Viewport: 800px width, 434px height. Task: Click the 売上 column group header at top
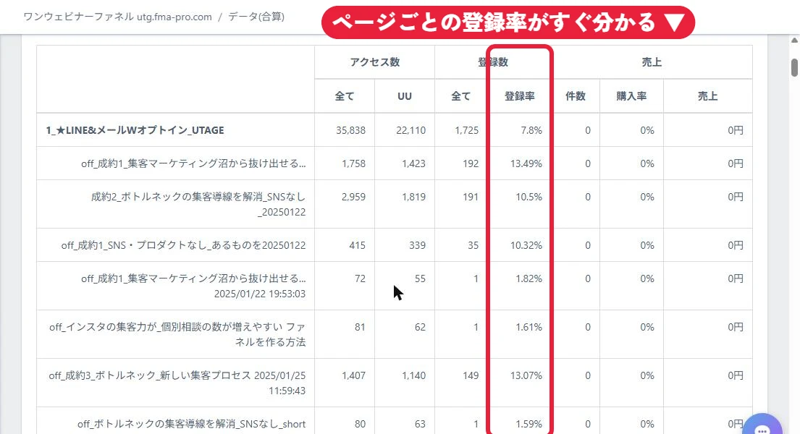click(x=652, y=62)
